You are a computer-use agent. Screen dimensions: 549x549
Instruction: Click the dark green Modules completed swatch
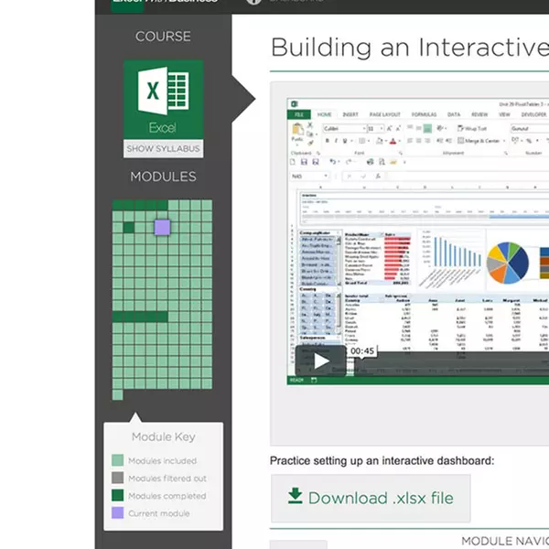(x=118, y=495)
